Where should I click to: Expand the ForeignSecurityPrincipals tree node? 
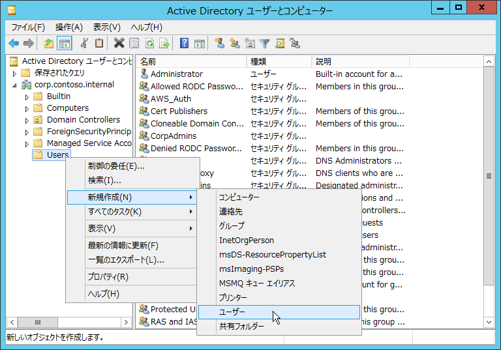pos(27,132)
